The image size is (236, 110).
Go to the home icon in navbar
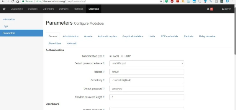[4, 9]
